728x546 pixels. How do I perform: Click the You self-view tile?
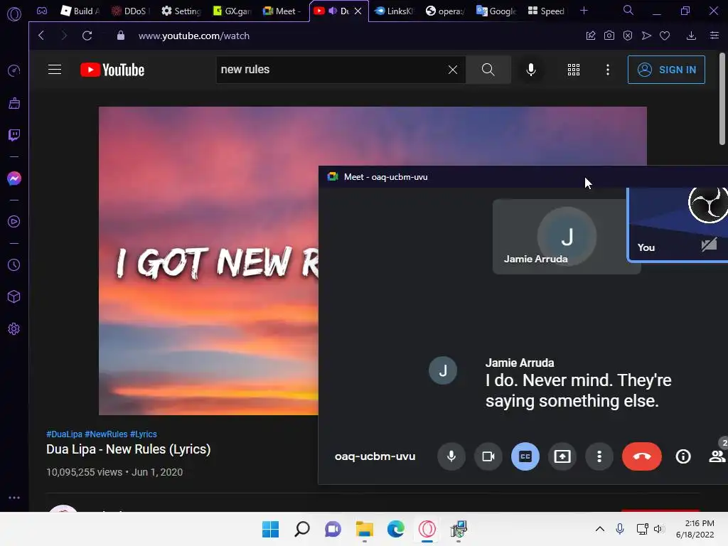(678, 224)
